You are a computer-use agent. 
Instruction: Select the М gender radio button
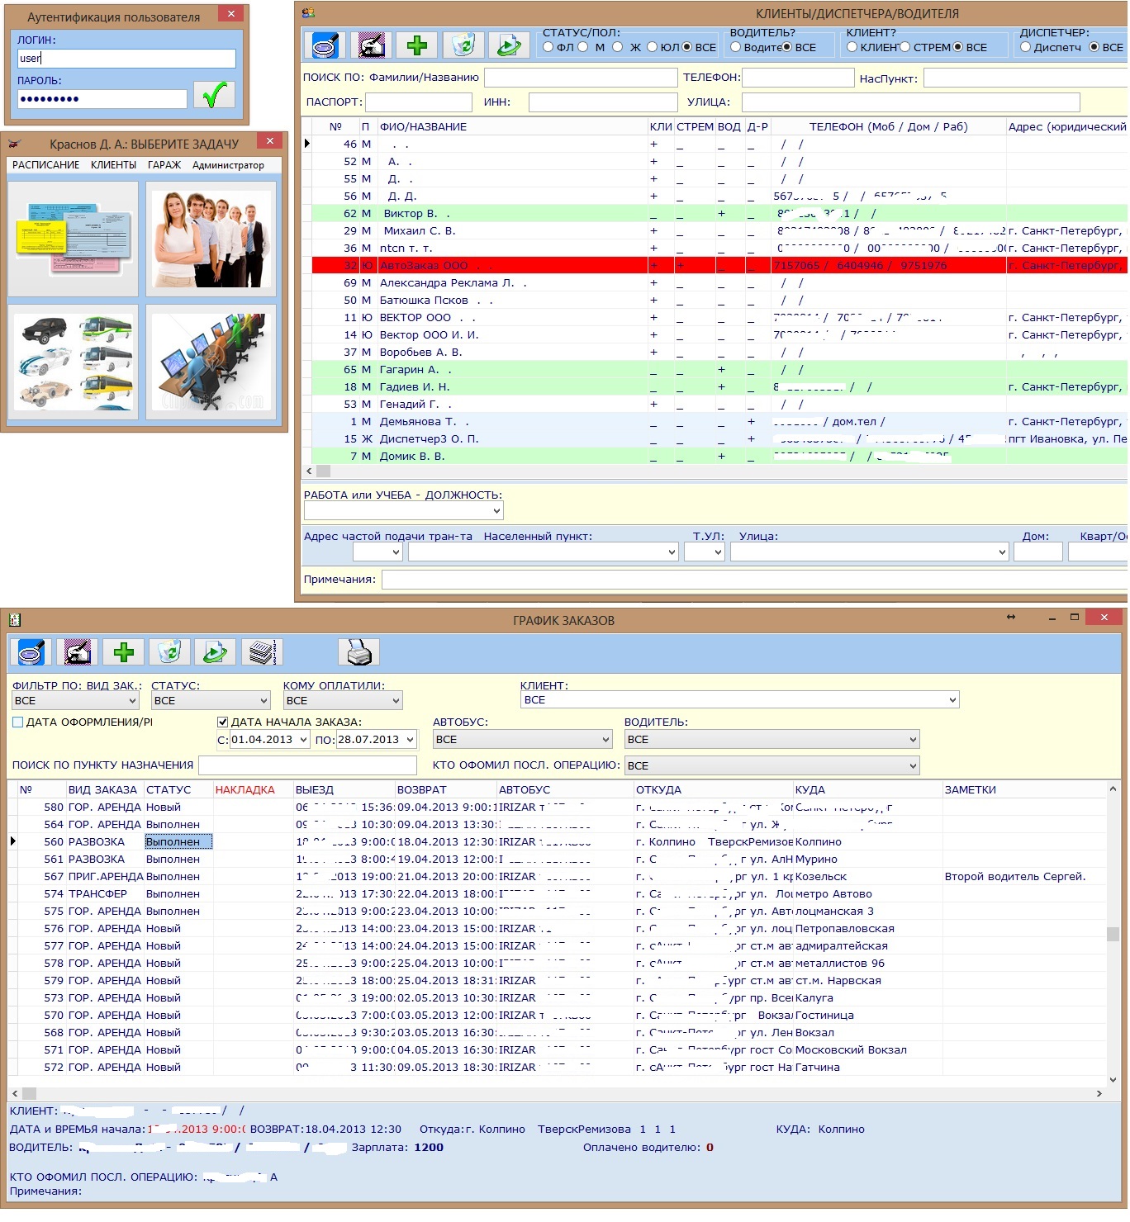583,47
